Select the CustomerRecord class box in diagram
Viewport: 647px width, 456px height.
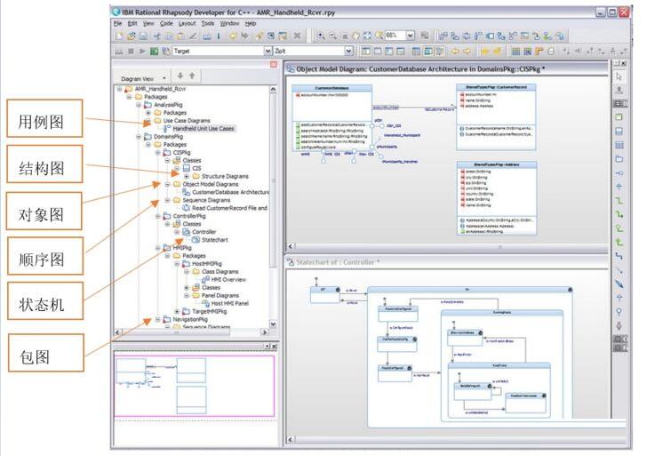[x=496, y=117]
